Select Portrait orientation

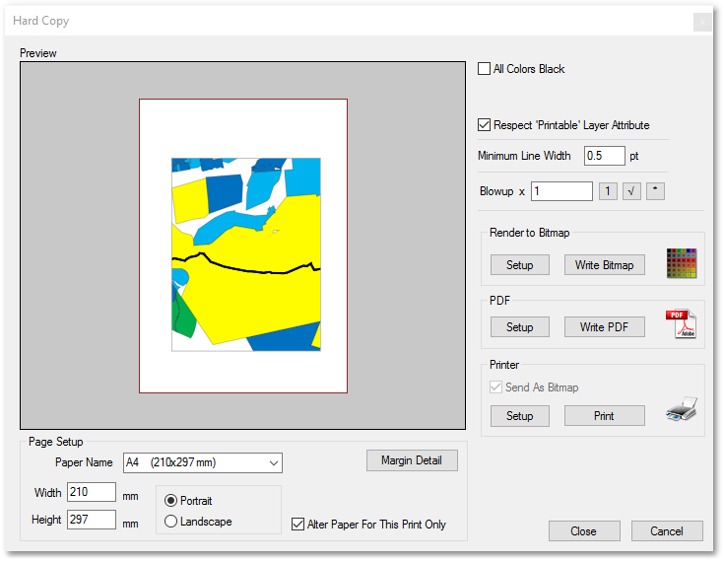point(170,501)
